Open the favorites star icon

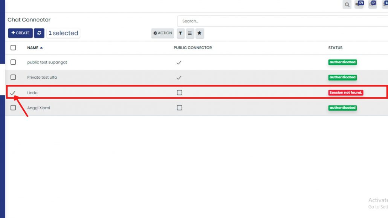point(199,33)
